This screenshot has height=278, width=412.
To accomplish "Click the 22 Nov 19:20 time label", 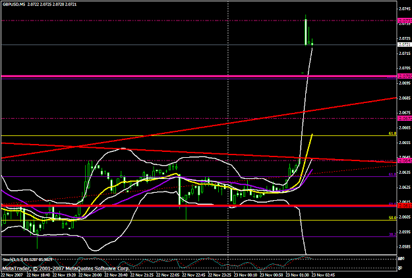I will tap(63, 275).
